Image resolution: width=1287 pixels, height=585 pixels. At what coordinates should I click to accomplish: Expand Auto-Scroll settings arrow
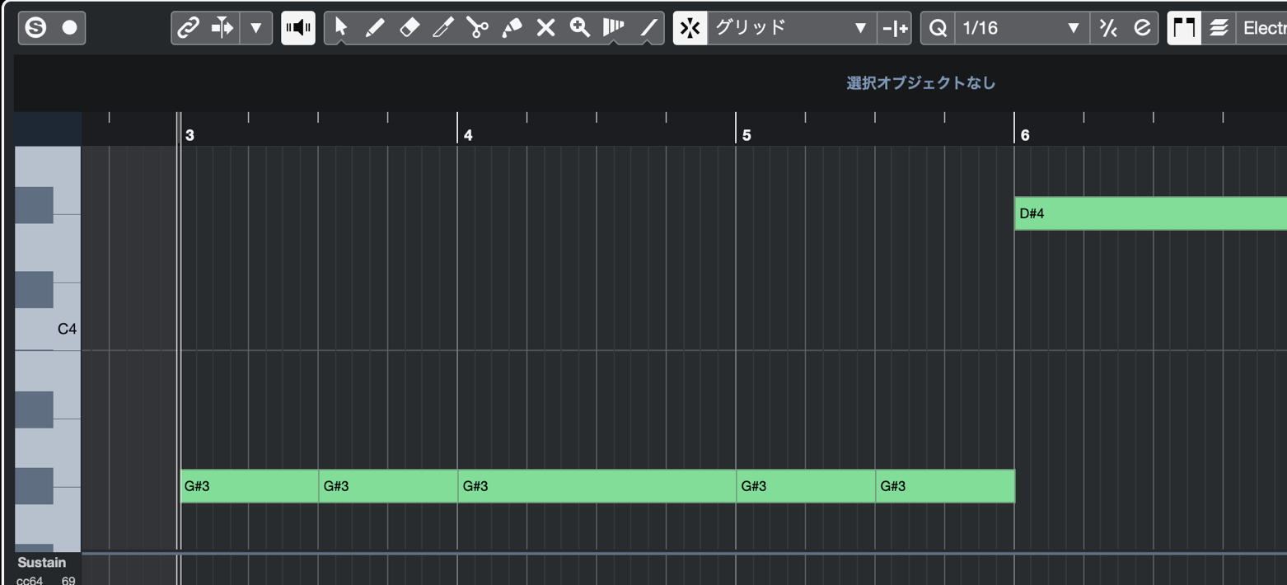pos(256,28)
